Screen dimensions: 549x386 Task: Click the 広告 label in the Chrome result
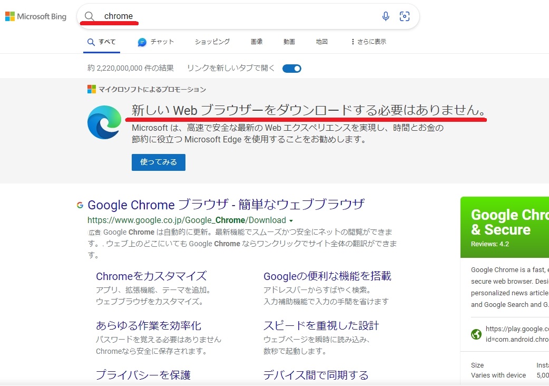[x=94, y=233]
